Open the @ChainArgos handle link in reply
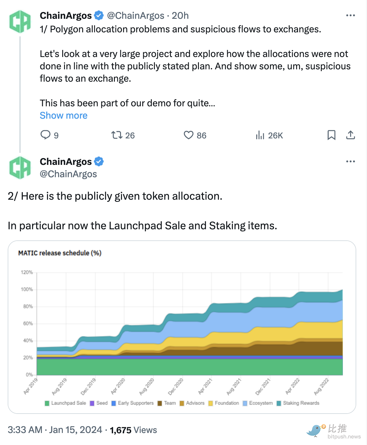The width and height of the screenshot is (367, 445). (68, 174)
